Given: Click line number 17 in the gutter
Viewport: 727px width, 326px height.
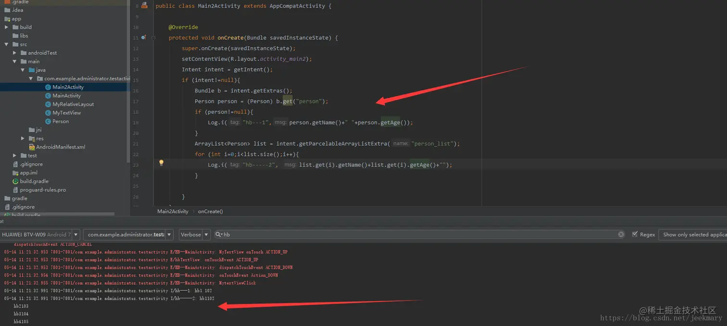Looking at the screenshot, I should pos(136,101).
